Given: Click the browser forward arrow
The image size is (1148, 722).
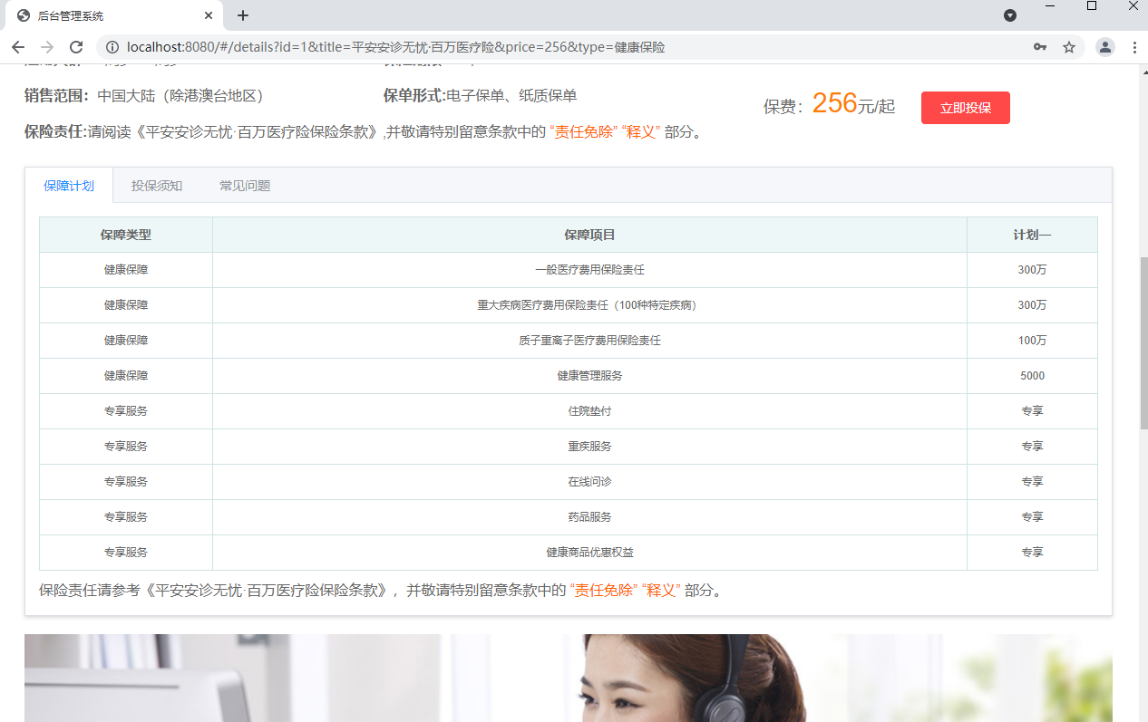Looking at the screenshot, I should pos(47,47).
